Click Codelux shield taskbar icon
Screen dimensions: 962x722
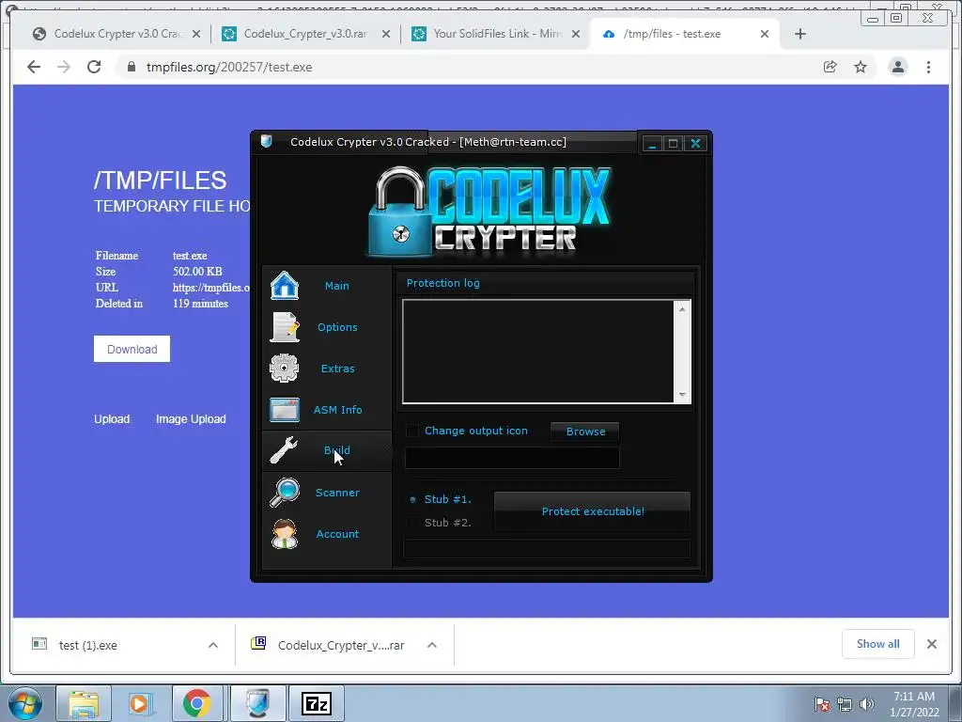257,703
